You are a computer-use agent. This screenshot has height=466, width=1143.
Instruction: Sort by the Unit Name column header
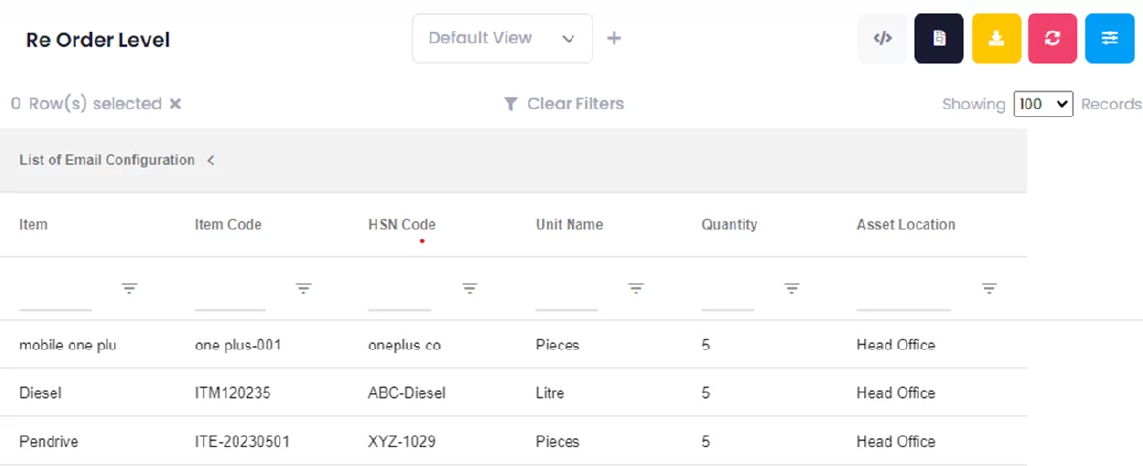tap(570, 225)
